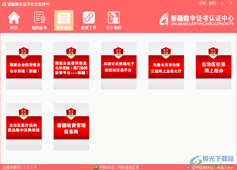Launch 兵团公共资源电子招投标交易平台
237x170 pixels.
pos(119,66)
